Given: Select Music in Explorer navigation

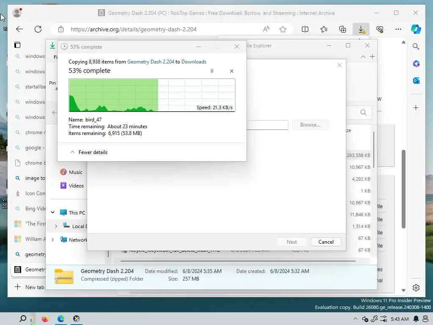Looking at the screenshot, I should tap(71, 172).
